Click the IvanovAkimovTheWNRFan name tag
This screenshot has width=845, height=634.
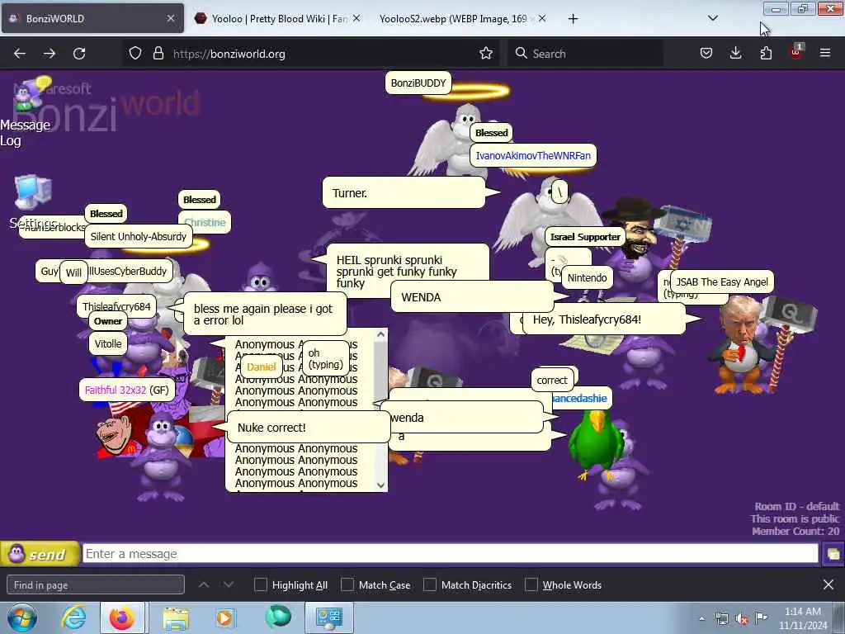click(x=533, y=155)
